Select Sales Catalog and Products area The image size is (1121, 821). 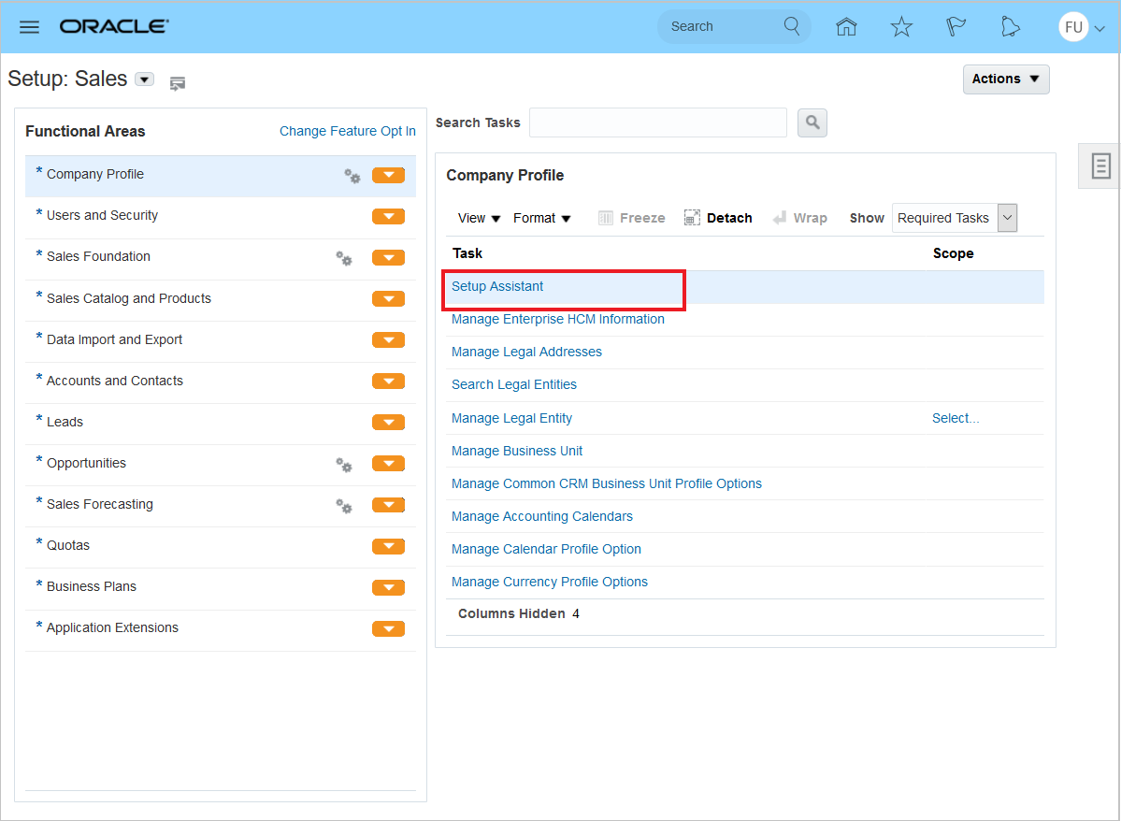pos(129,298)
